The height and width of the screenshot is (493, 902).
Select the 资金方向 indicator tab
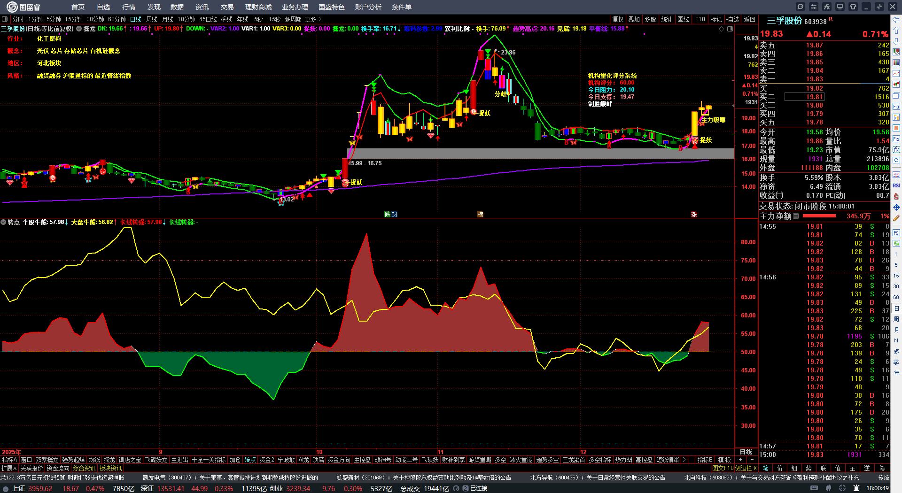point(339,460)
